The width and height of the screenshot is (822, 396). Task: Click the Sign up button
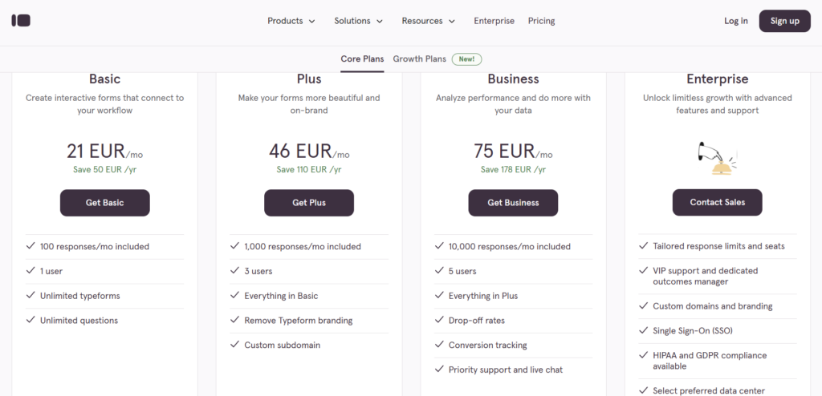pos(785,21)
